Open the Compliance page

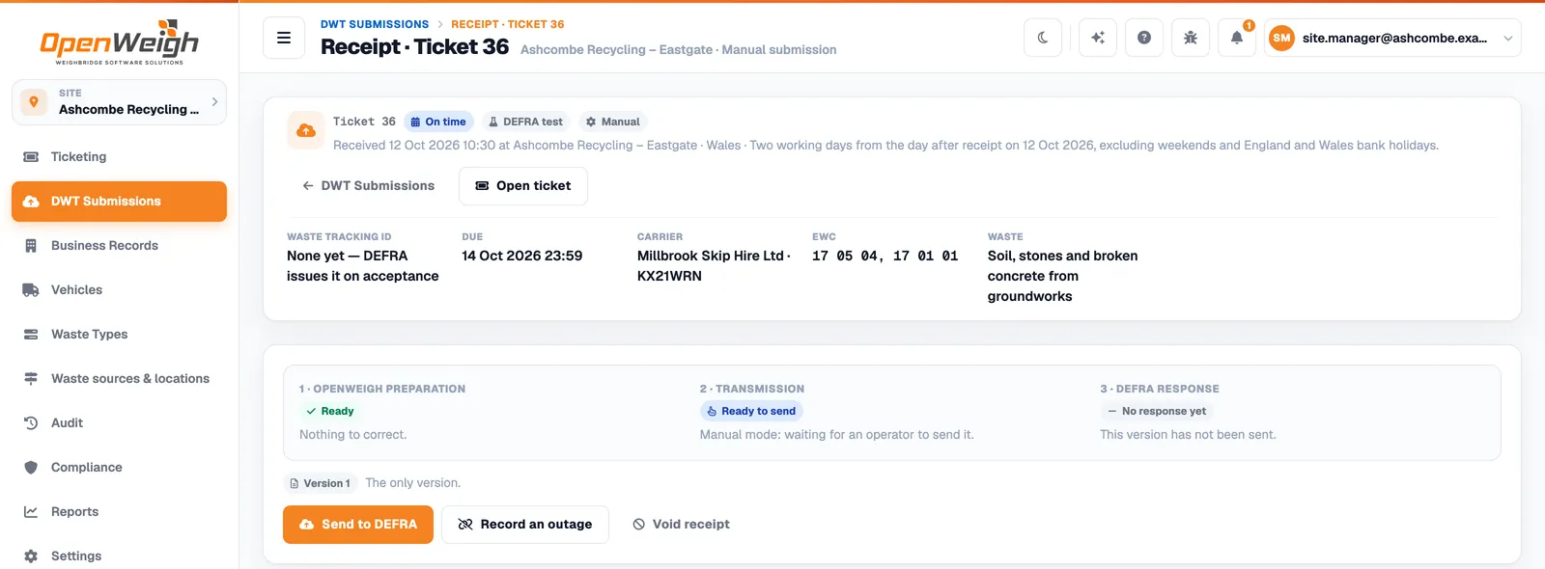pos(119,468)
